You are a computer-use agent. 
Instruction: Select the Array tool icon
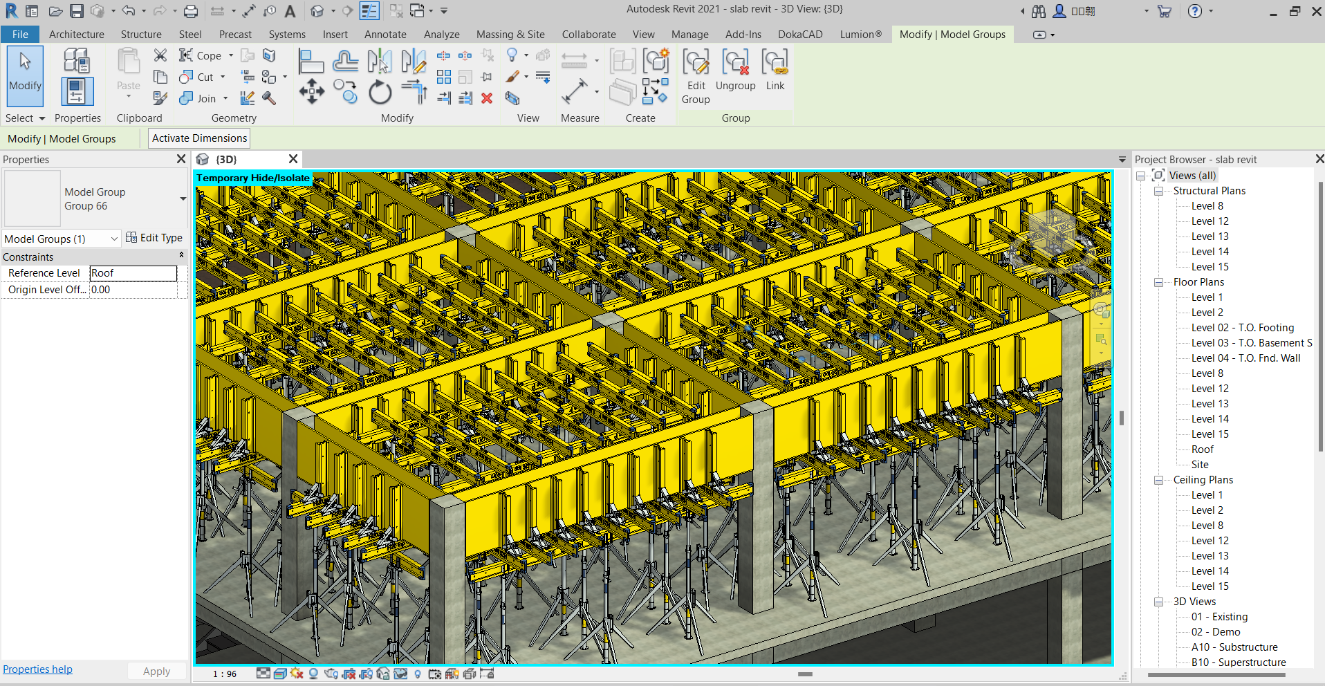[444, 77]
